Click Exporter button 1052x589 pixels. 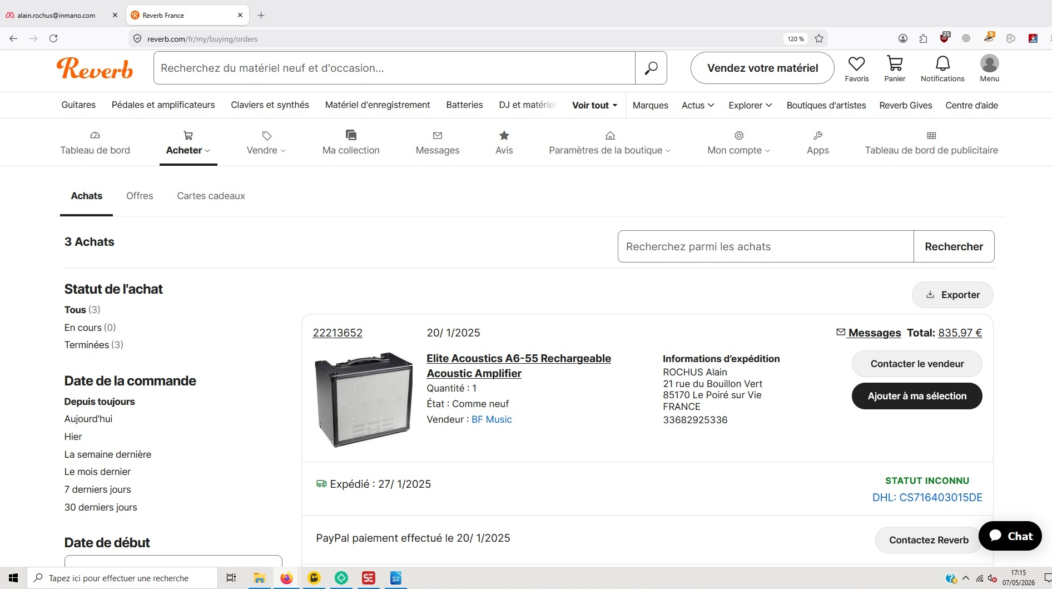click(952, 295)
